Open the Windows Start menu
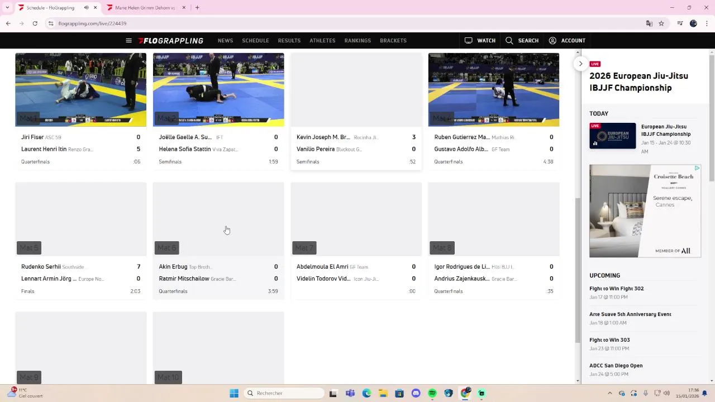Viewport: 715px width, 402px height. coord(234,393)
